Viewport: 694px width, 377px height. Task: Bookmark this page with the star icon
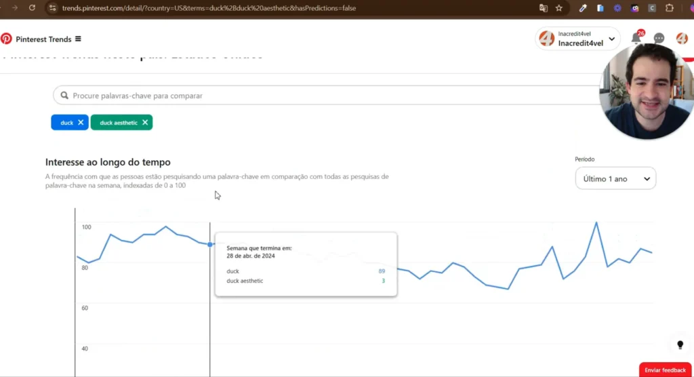click(x=559, y=8)
